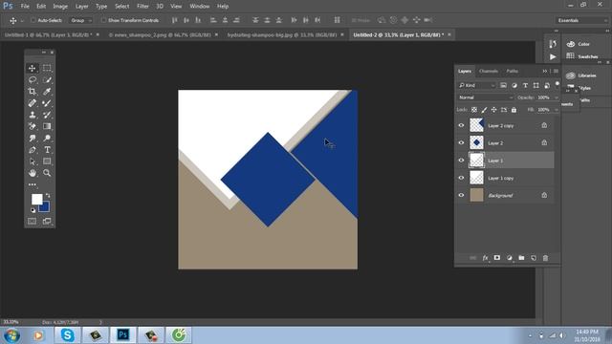
Task: Select the Quick Selection tool
Action: click(47, 80)
